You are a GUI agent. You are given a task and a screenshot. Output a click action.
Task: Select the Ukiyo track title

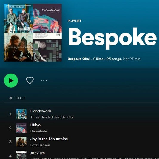(35, 125)
